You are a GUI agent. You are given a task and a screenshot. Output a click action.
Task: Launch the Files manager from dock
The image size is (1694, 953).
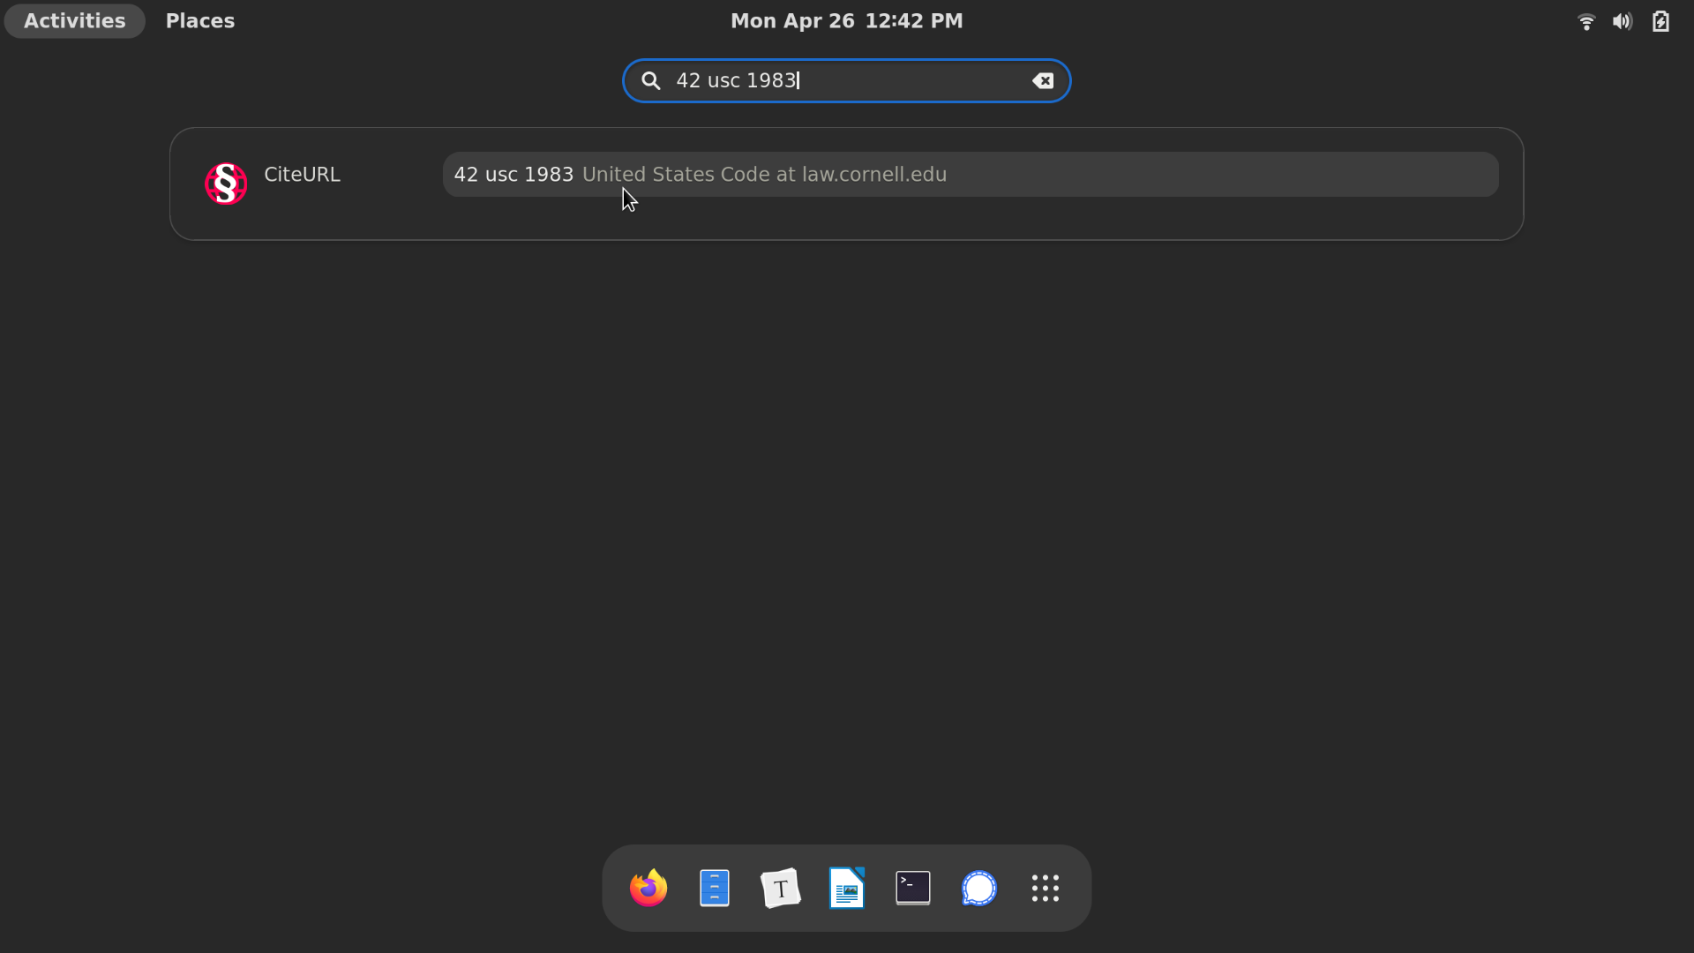(715, 888)
